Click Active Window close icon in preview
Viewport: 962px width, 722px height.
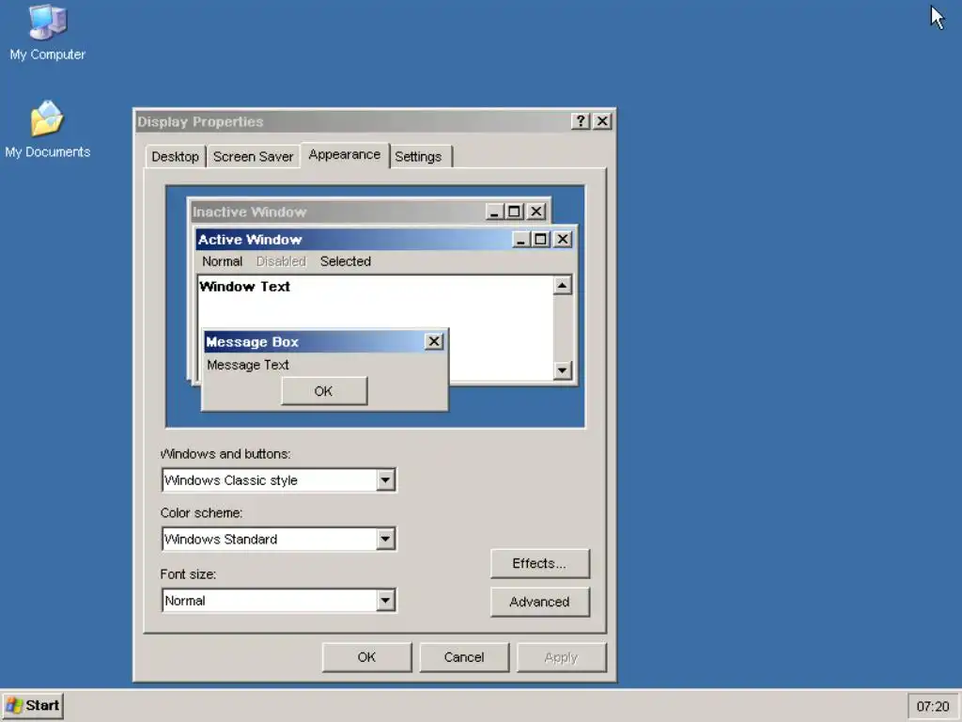coord(563,240)
